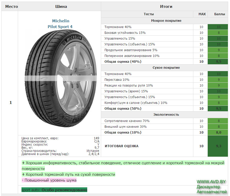Select the score cell for Боковая устойчивость 15%

(218, 33)
